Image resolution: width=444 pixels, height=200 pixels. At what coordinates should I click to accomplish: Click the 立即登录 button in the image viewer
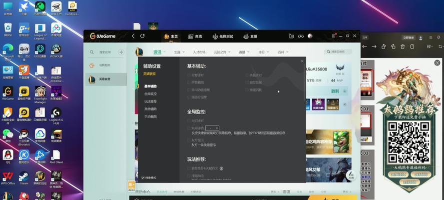point(408,37)
